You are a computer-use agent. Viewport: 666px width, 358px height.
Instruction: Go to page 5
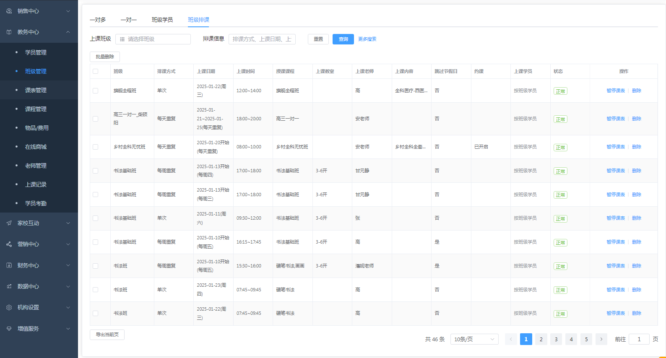coord(586,339)
